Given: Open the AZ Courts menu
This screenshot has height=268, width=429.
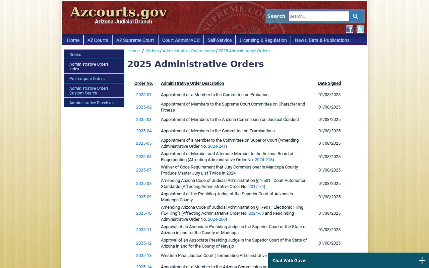Looking at the screenshot, I should (x=98, y=40).
